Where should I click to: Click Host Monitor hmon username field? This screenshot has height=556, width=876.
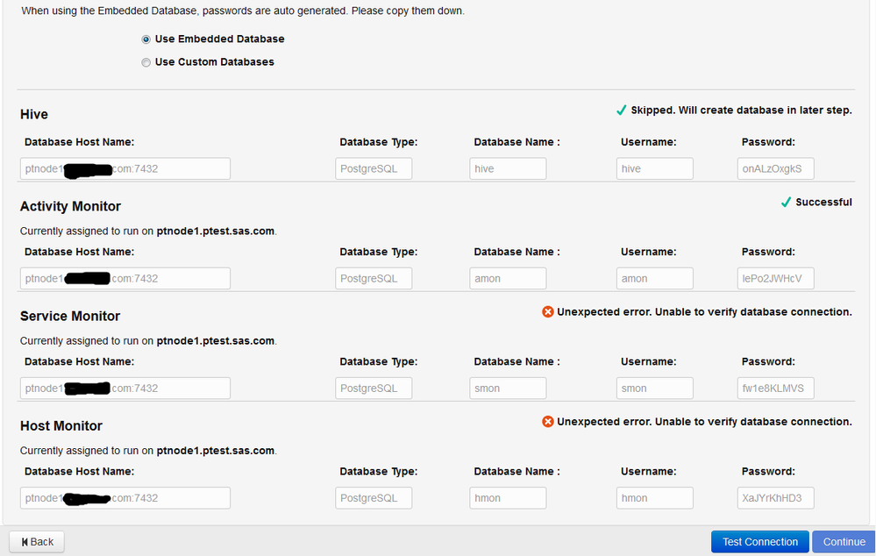pos(654,498)
